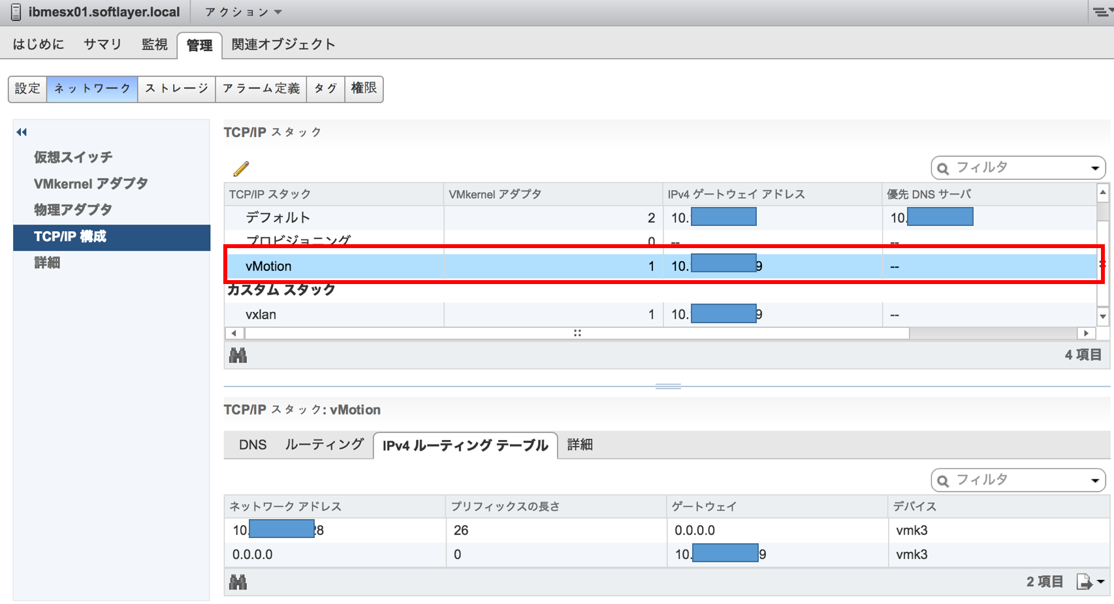Collapse the sidebar using the double-arrow icon
Image resolution: width=1114 pixels, height=604 pixels.
(22, 132)
